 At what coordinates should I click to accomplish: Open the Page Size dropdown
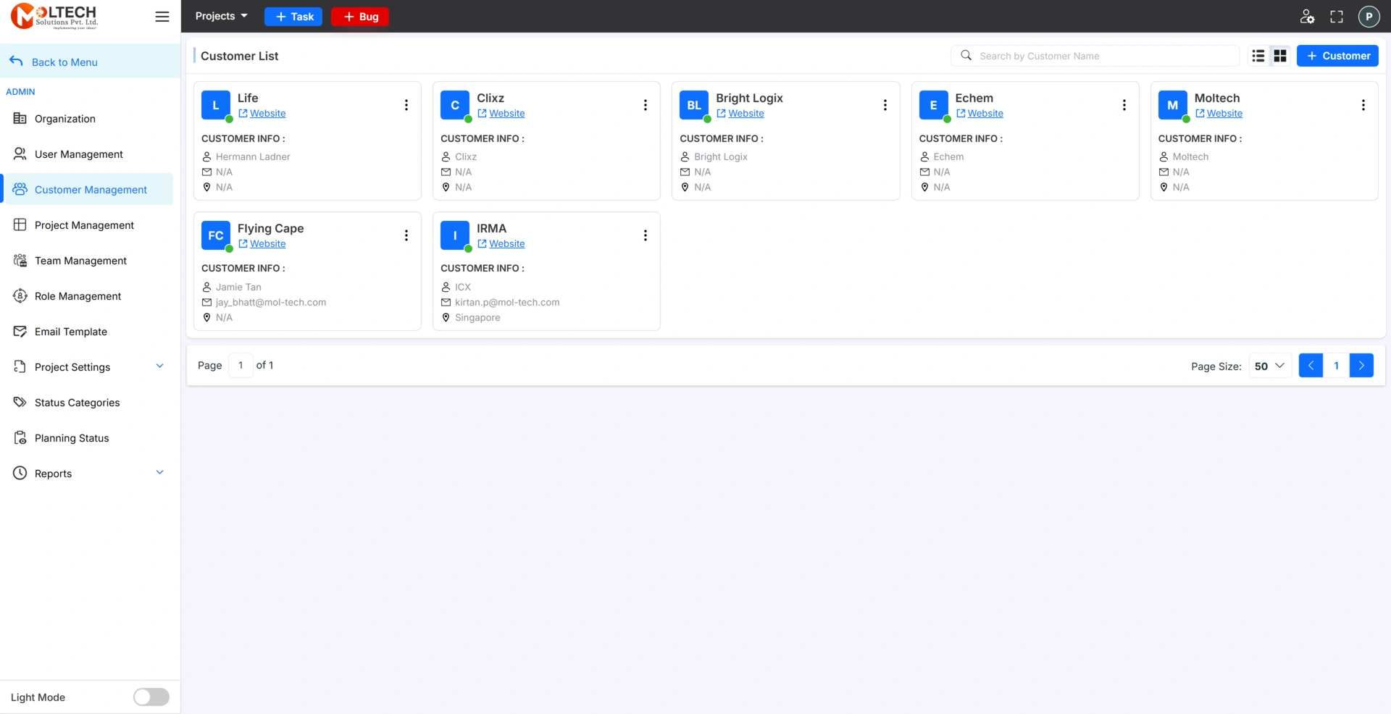coord(1269,366)
